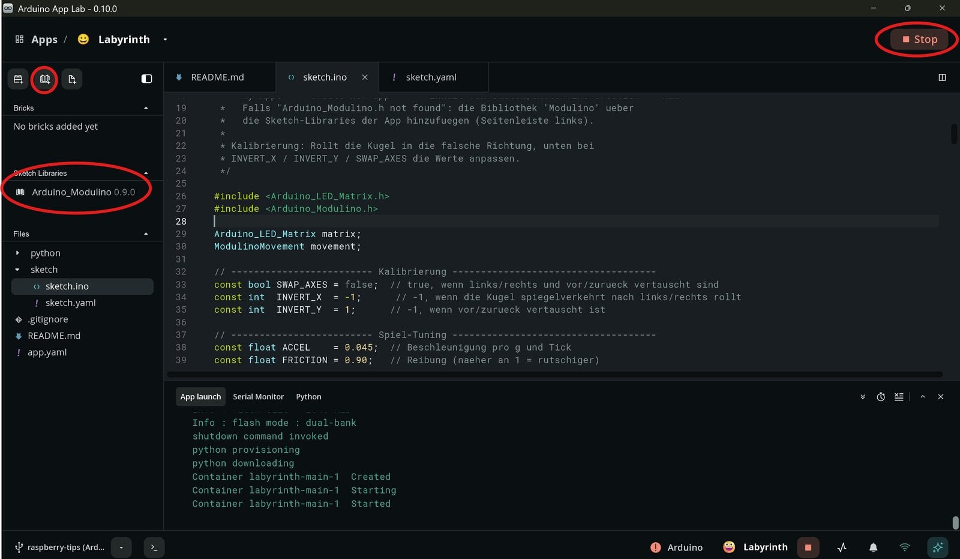Clear console output icon
Image resolution: width=960 pixels, height=559 pixels.
[x=899, y=397]
